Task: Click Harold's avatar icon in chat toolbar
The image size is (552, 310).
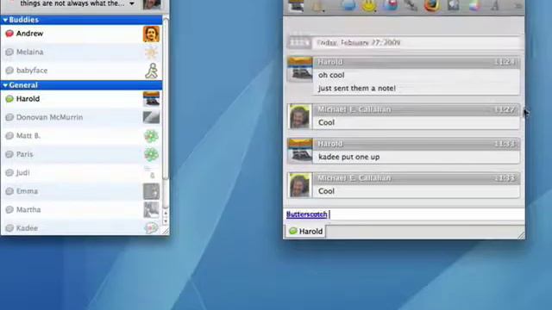Action: pyautogui.click(x=296, y=6)
